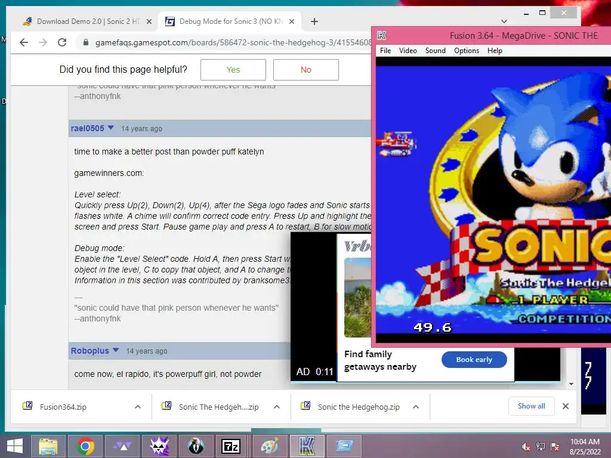Open a new Chrome tab

314,21
